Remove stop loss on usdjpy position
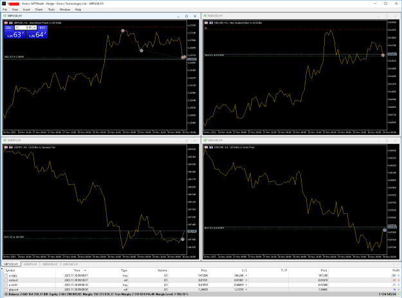This screenshot has width=402, height=298. click(246, 276)
